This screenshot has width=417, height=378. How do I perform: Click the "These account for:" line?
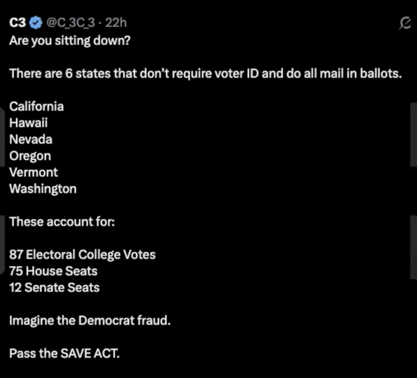click(x=62, y=222)
